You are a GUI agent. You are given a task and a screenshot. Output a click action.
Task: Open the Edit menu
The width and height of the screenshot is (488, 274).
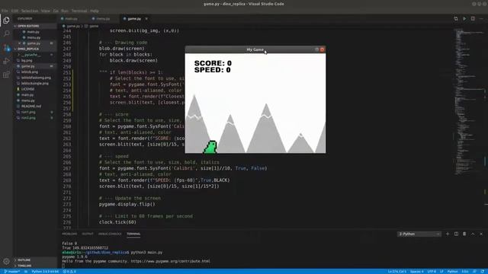(x=14, y=11)
